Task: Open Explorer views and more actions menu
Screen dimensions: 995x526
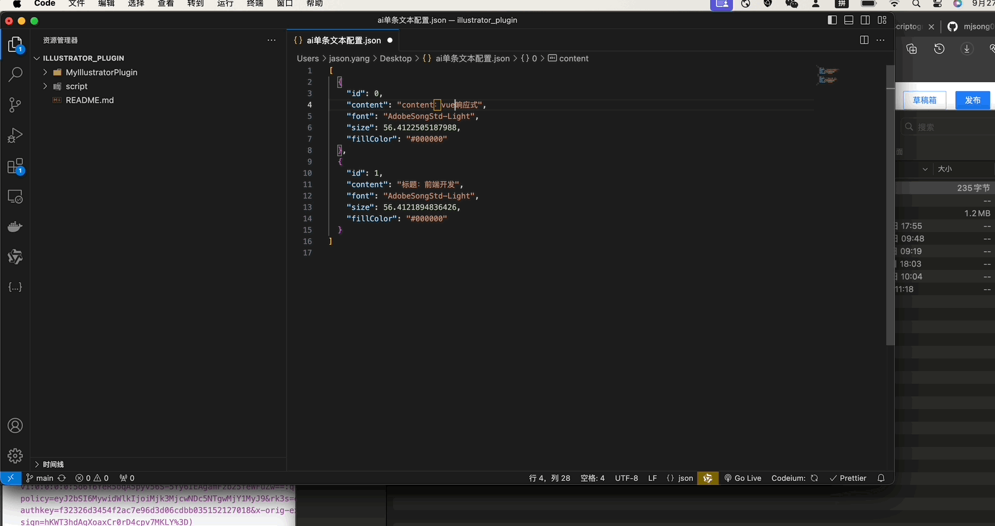Action: (272, 40)
